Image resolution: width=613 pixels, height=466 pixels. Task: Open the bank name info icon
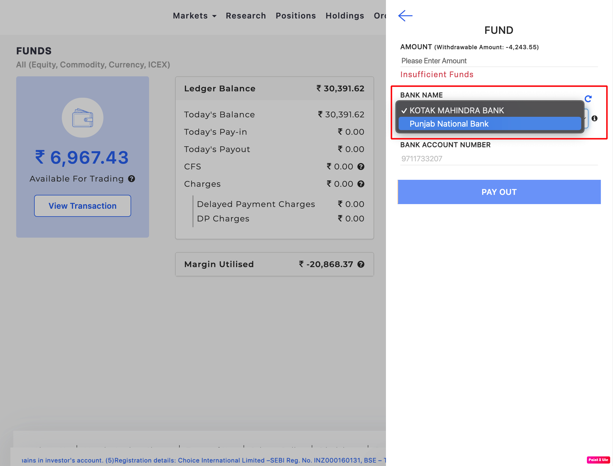[x=595, y=118]
